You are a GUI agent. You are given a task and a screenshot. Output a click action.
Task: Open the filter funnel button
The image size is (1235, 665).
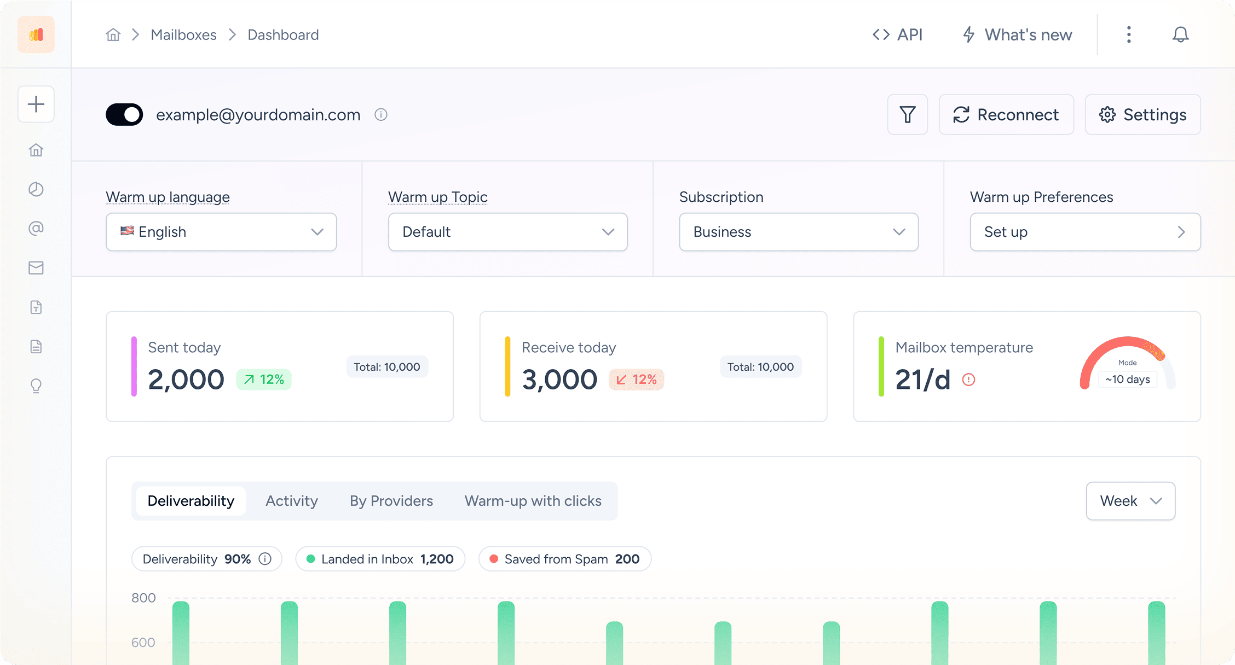[x=908, y=114]
